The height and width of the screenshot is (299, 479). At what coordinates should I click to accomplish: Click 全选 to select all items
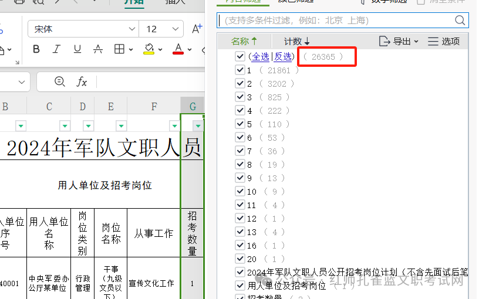[x=260, y=57]
